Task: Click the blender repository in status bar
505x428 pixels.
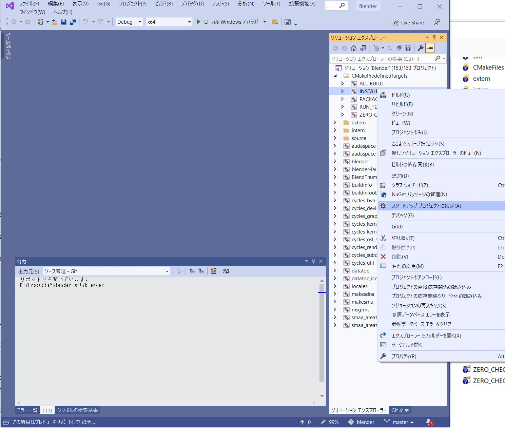Action: point(361,422)
